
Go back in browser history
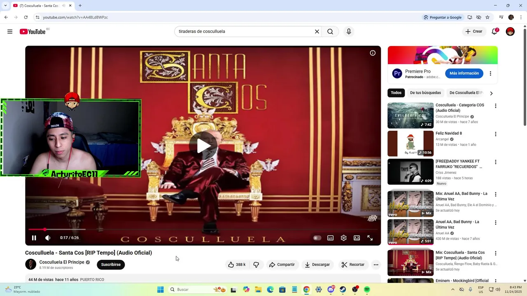[6, 17]
